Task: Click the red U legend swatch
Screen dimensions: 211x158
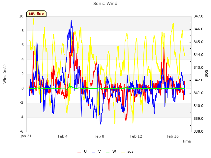Action: 79,152
